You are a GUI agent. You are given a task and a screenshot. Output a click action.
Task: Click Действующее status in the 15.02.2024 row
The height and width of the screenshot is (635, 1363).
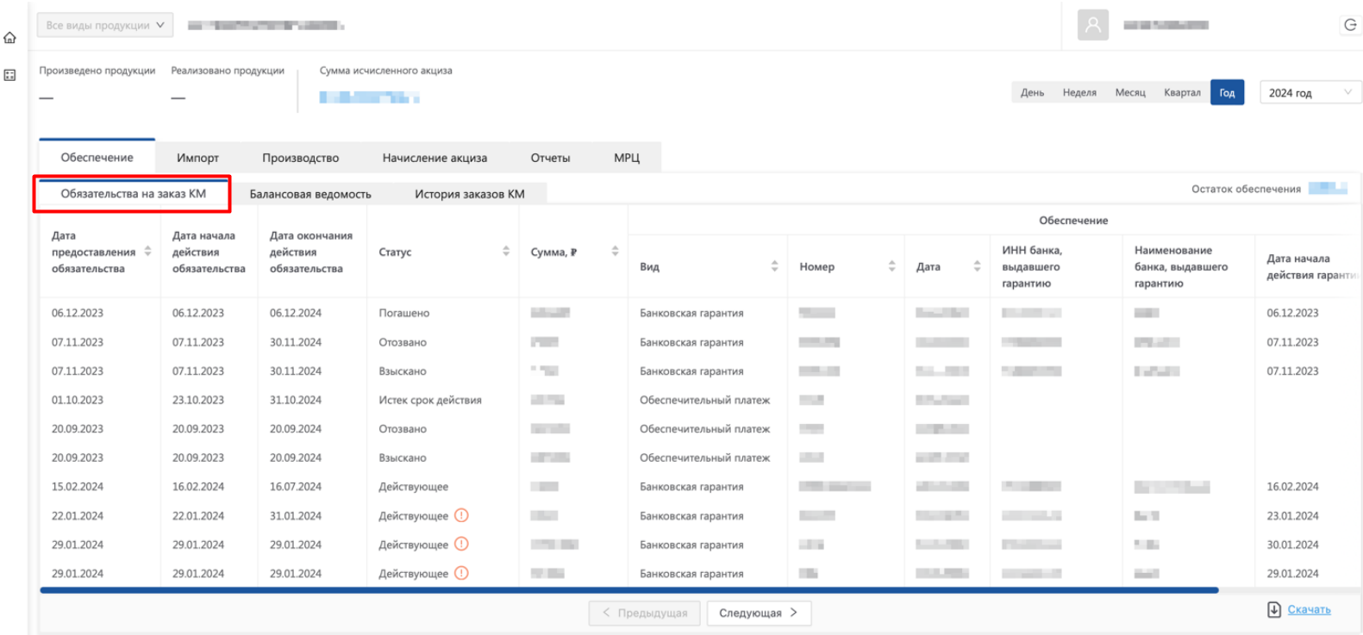[414, 487]
